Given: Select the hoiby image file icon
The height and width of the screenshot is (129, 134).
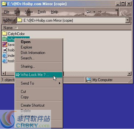Looking at the screenshot, I should point(5,50).
